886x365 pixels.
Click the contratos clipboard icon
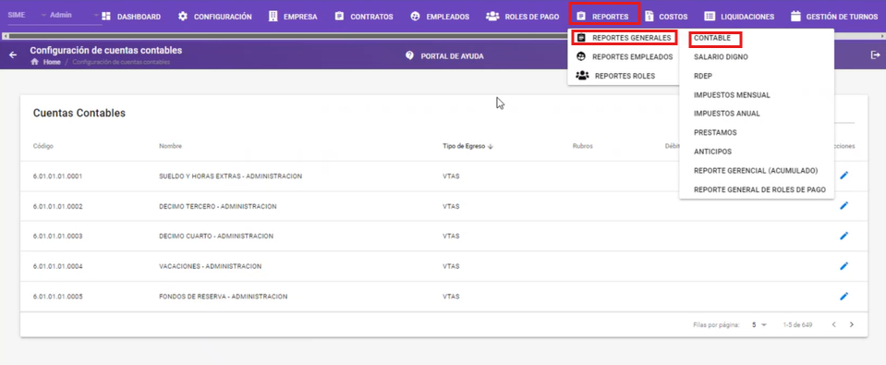tap(339, 17)
